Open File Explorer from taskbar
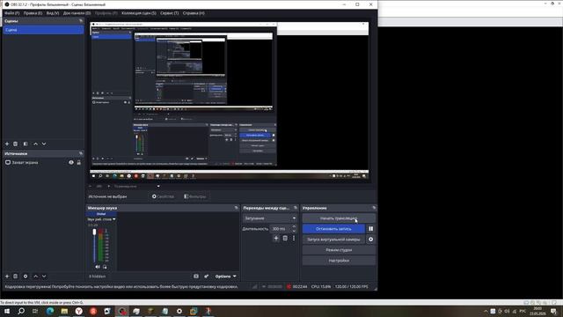Image resolution: width=563 pixels, height=317 pixels. pyautogui.click(x=64, y=311)
